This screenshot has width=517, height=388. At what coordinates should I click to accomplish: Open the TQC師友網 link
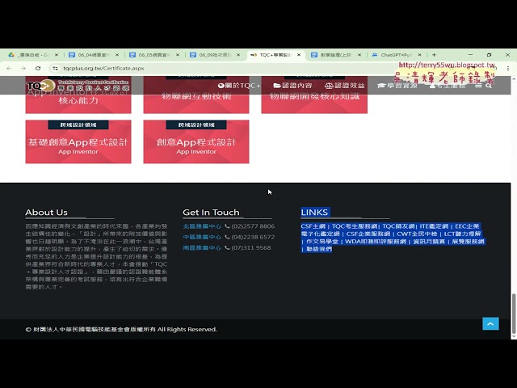pos(398,226)
